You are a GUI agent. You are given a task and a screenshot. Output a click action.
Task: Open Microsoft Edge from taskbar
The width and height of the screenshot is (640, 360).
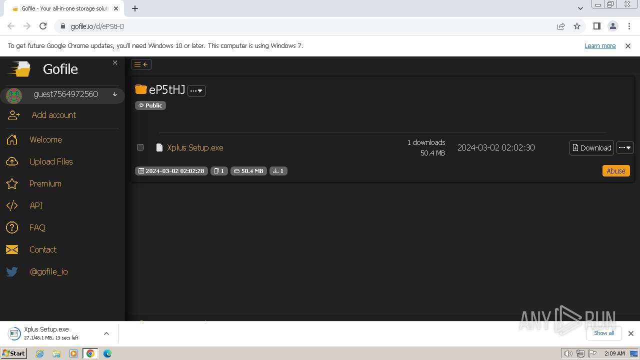(107, 353)
